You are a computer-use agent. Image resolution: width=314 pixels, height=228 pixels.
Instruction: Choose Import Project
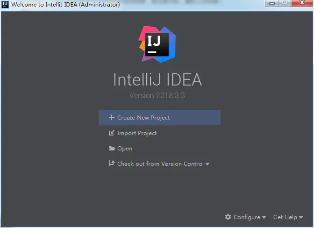(137, 133)
